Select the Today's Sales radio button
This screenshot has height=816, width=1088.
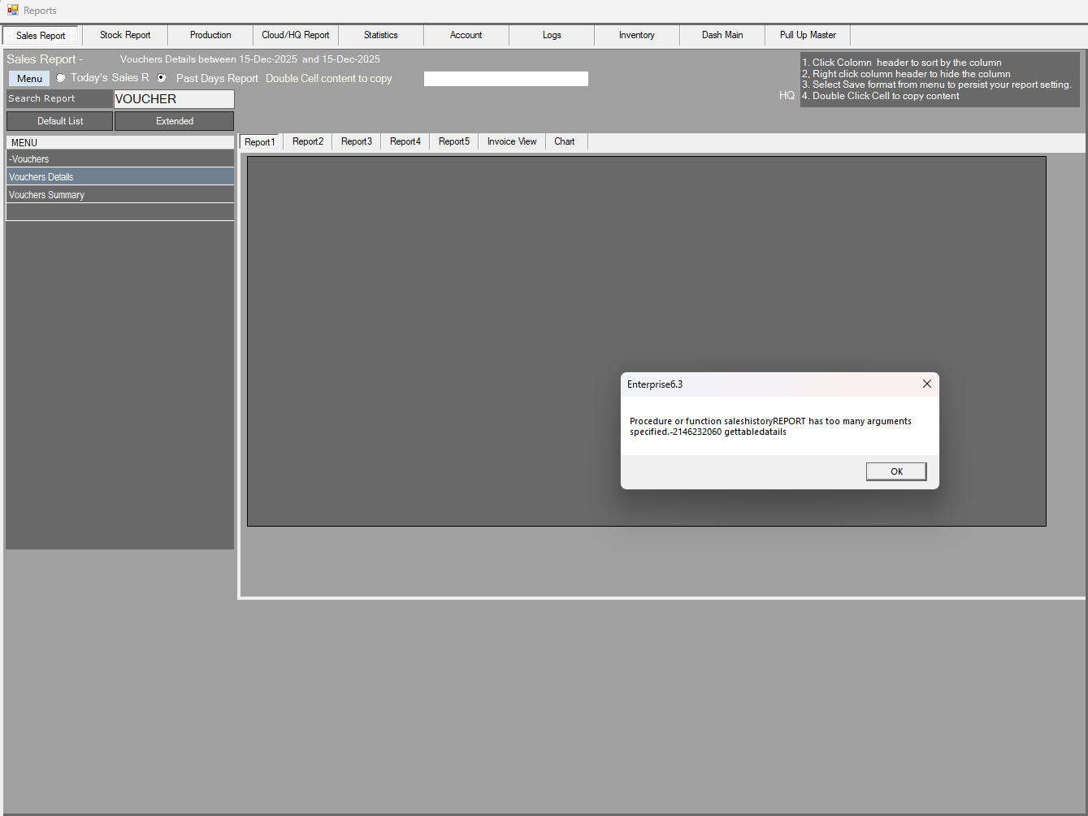pyautogui.click(x=61, y=78)
